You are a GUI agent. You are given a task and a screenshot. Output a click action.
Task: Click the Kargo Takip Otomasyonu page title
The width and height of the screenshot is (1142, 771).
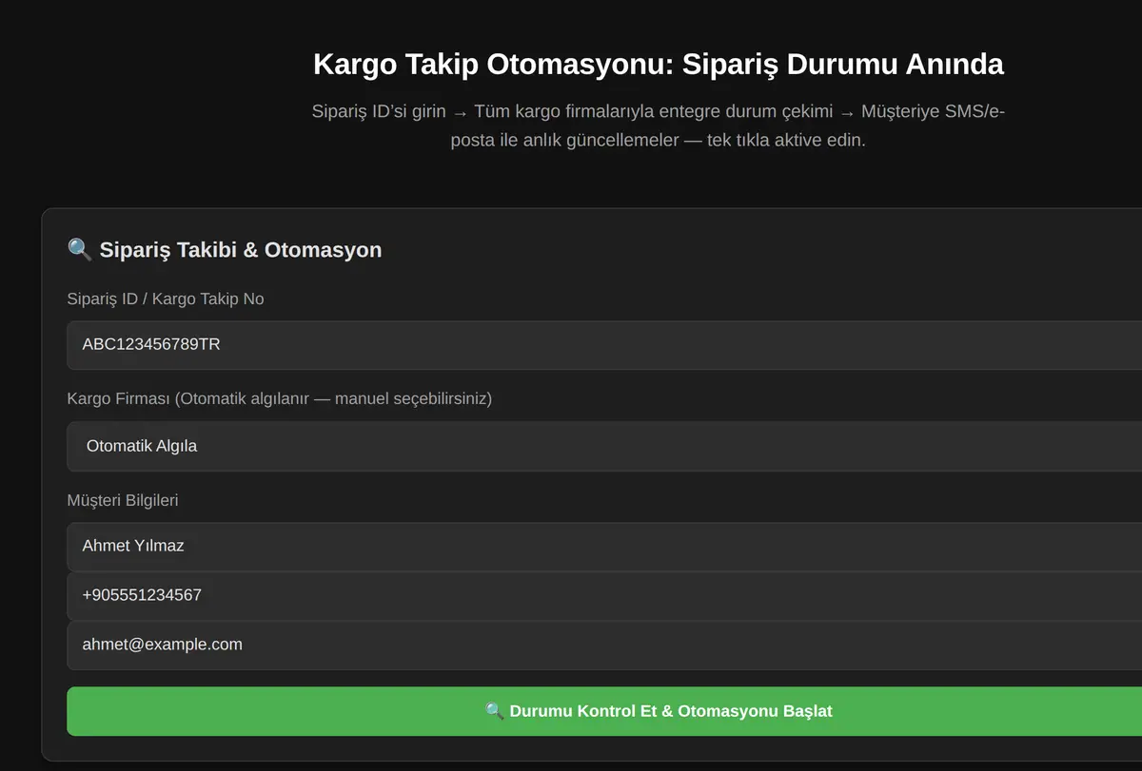coord(659,65)
